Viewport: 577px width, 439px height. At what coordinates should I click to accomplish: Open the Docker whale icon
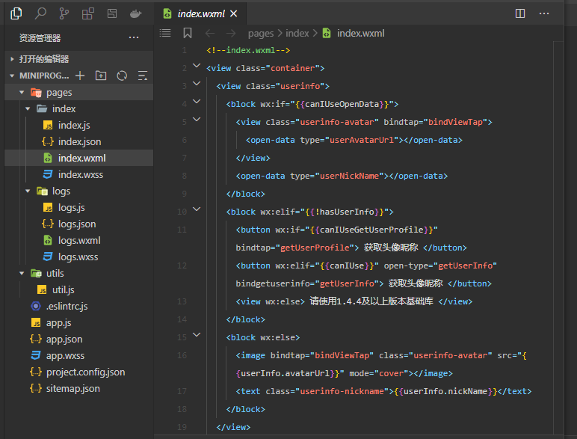pos(136,13)
